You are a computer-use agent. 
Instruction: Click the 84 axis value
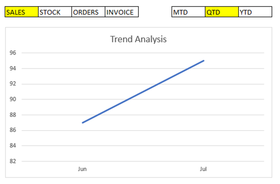pyautogui.click(x=13, y=146)
